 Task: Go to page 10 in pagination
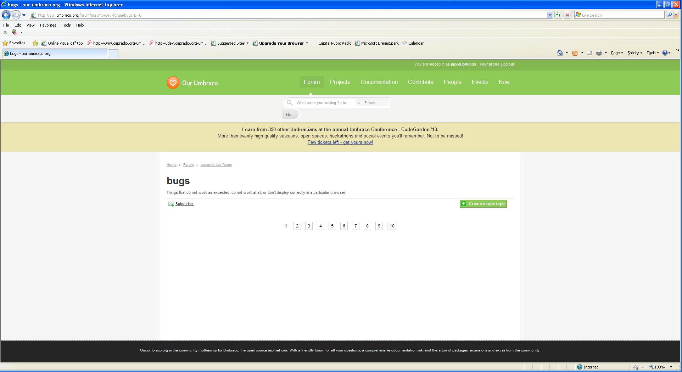(x=392, y=226)
